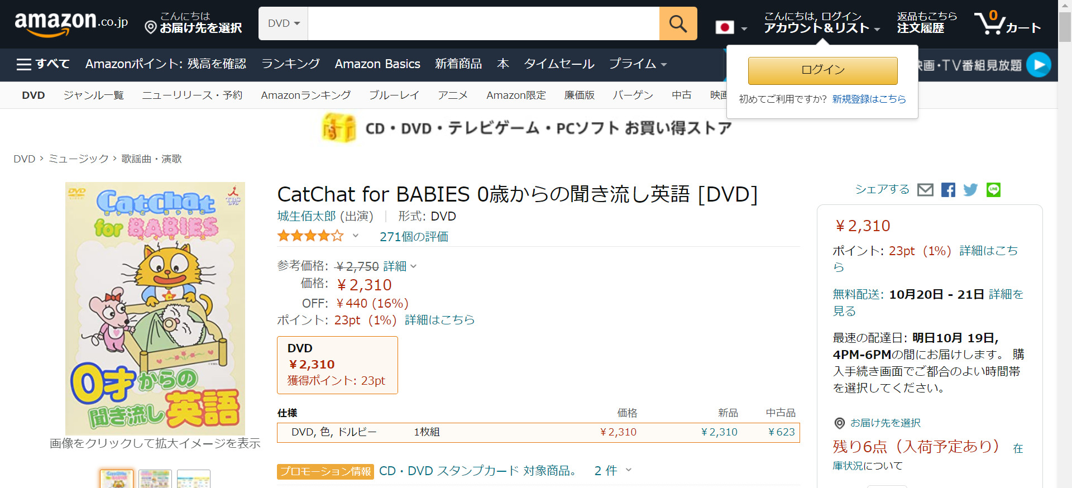
Task: Open 本 in navigation bar
Action: point(503,64)
